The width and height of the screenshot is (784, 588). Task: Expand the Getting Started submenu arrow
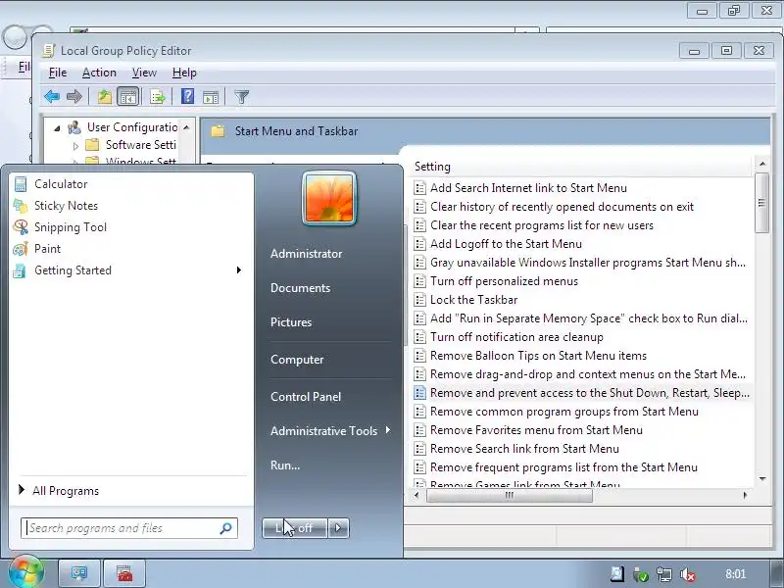point(238,270)
